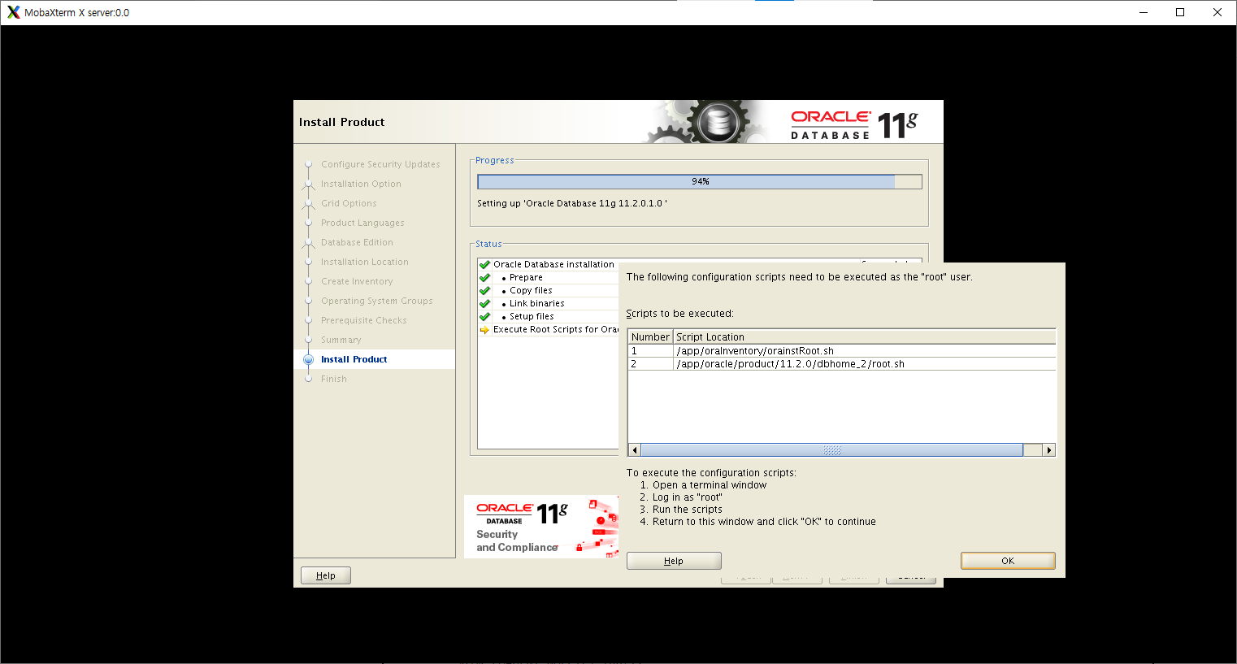The height and width of the screenshot is (664, 1237).
Task: Minimize the MobaXterm X server window
Action: 1144,12
